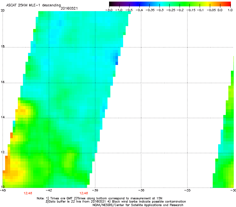Click latitude axis label 20
The width and height of the screenshot is (236, 207).
[x=3, y=11]
